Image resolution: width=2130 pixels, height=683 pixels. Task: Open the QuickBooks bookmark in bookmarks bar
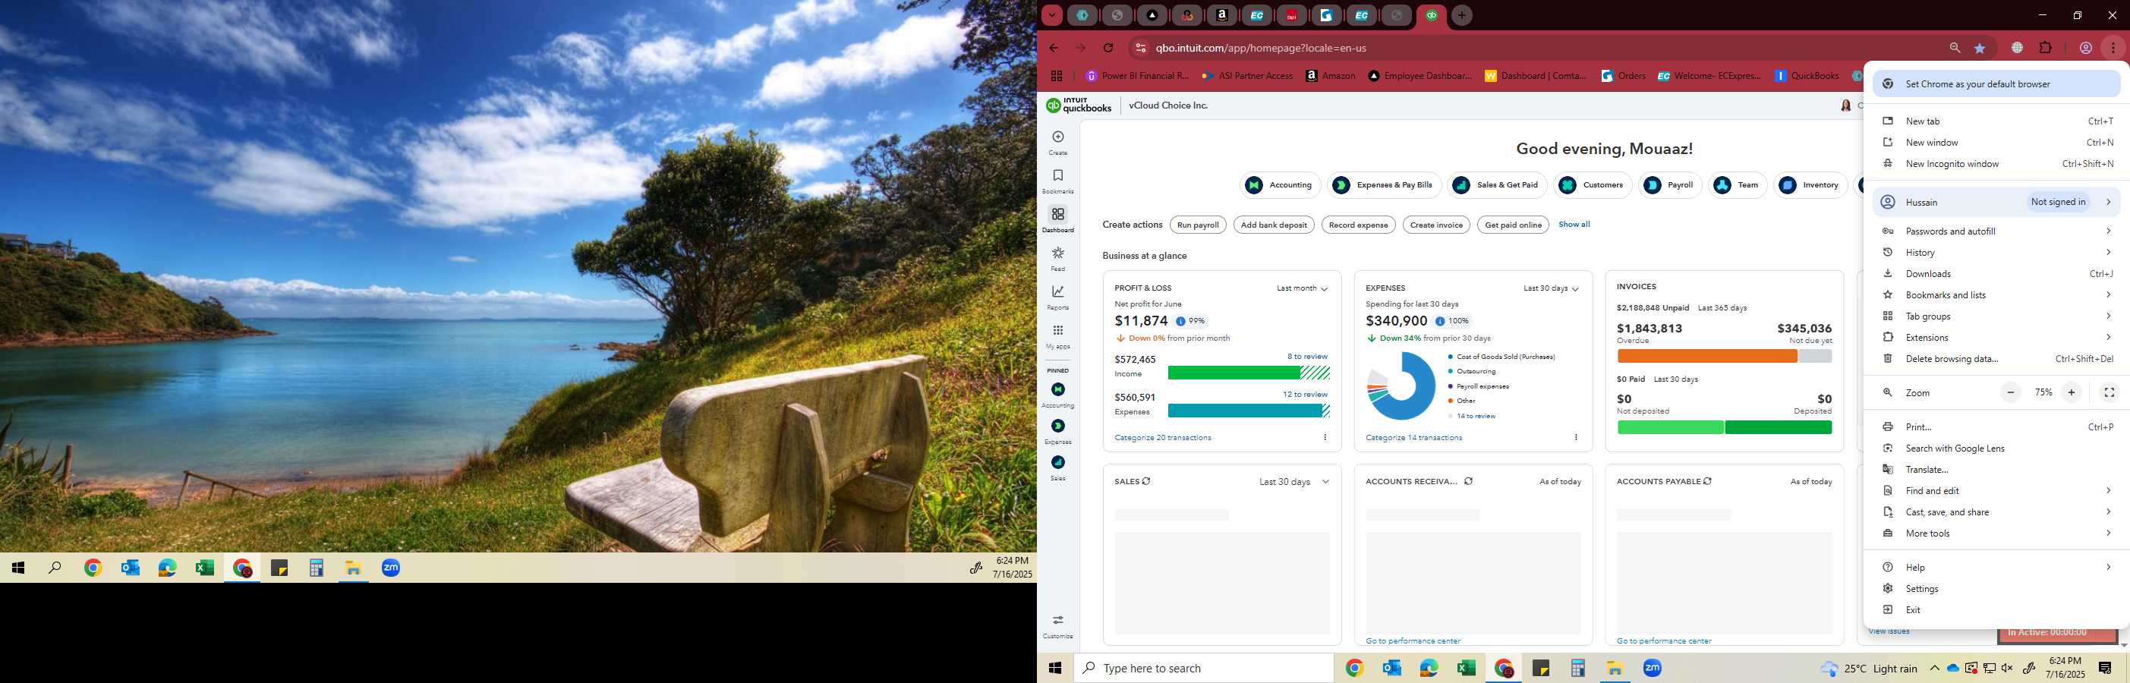click(1807, 76)
